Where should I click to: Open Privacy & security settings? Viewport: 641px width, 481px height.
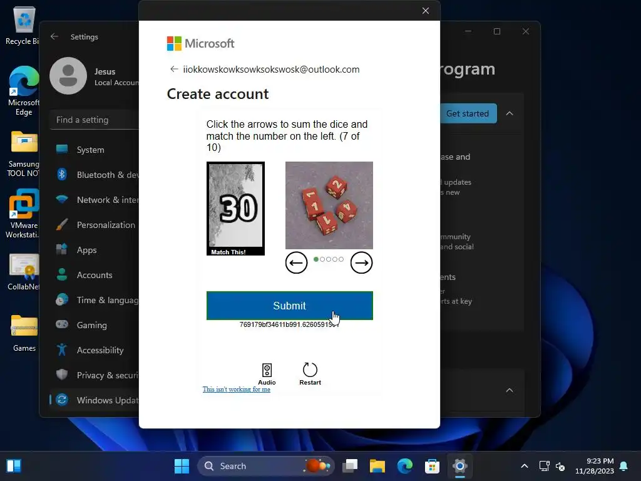coord(95,375)
